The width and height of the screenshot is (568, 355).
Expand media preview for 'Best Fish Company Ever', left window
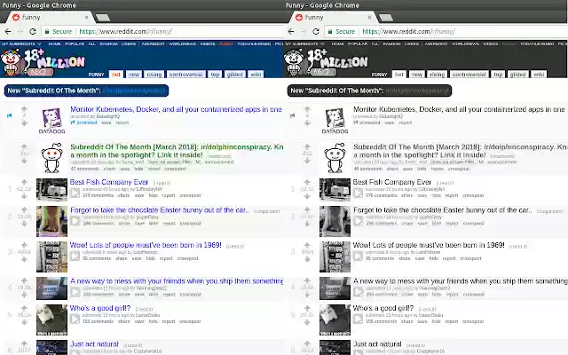[75, 193]
